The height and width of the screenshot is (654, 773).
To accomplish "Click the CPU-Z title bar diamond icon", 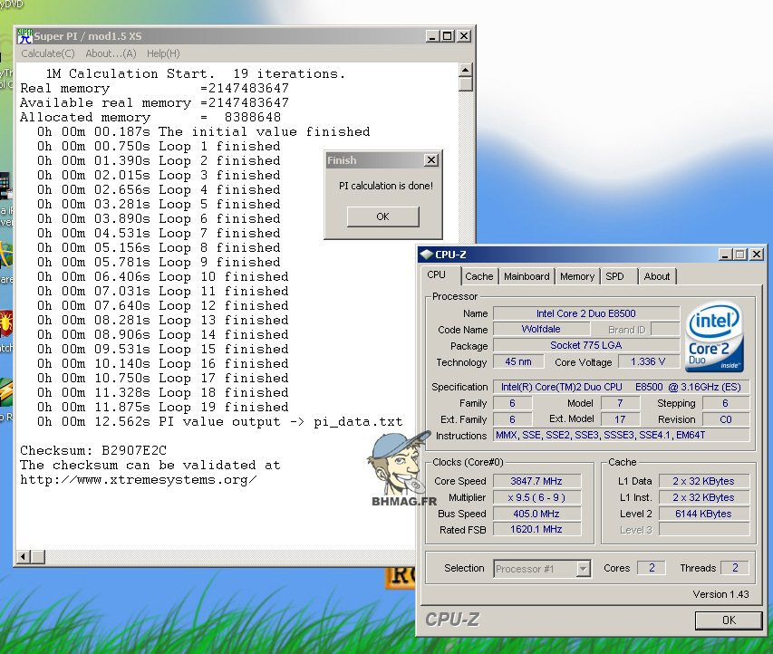I will 428,255.
